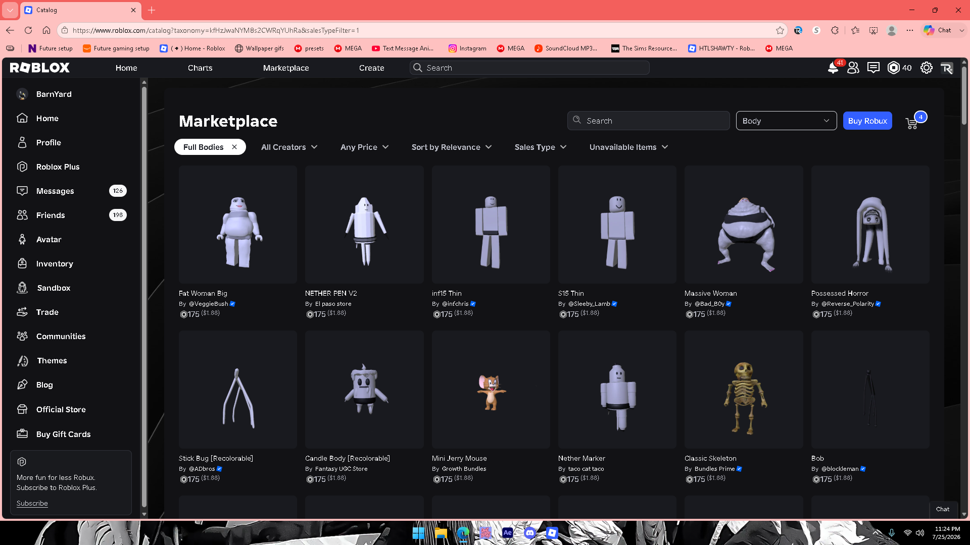
Task: Open the browser extensions icon
Action: pyautogui.click(x=835, y=30)
